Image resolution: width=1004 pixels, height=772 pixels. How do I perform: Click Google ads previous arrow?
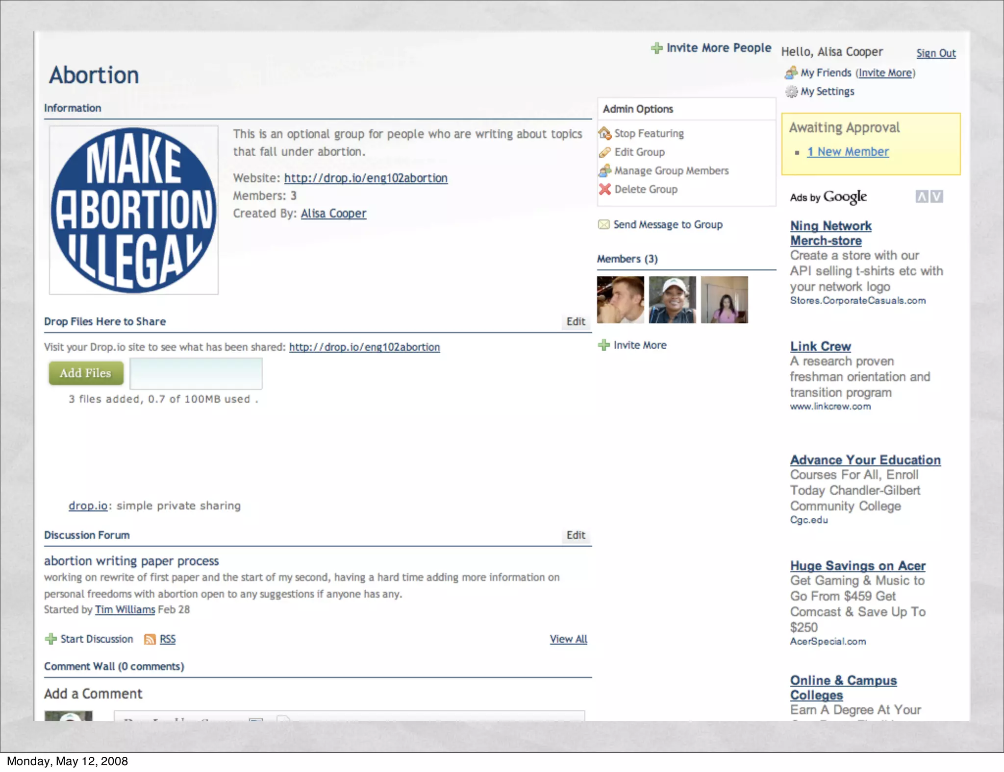click(922, 197)
